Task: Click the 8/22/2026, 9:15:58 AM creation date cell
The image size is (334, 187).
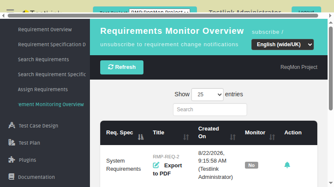Action: [x=215, y=165]
